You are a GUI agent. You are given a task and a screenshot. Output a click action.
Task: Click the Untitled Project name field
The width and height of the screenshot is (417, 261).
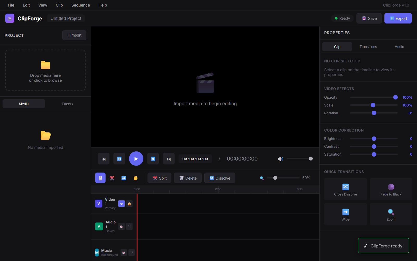[66, 18]
